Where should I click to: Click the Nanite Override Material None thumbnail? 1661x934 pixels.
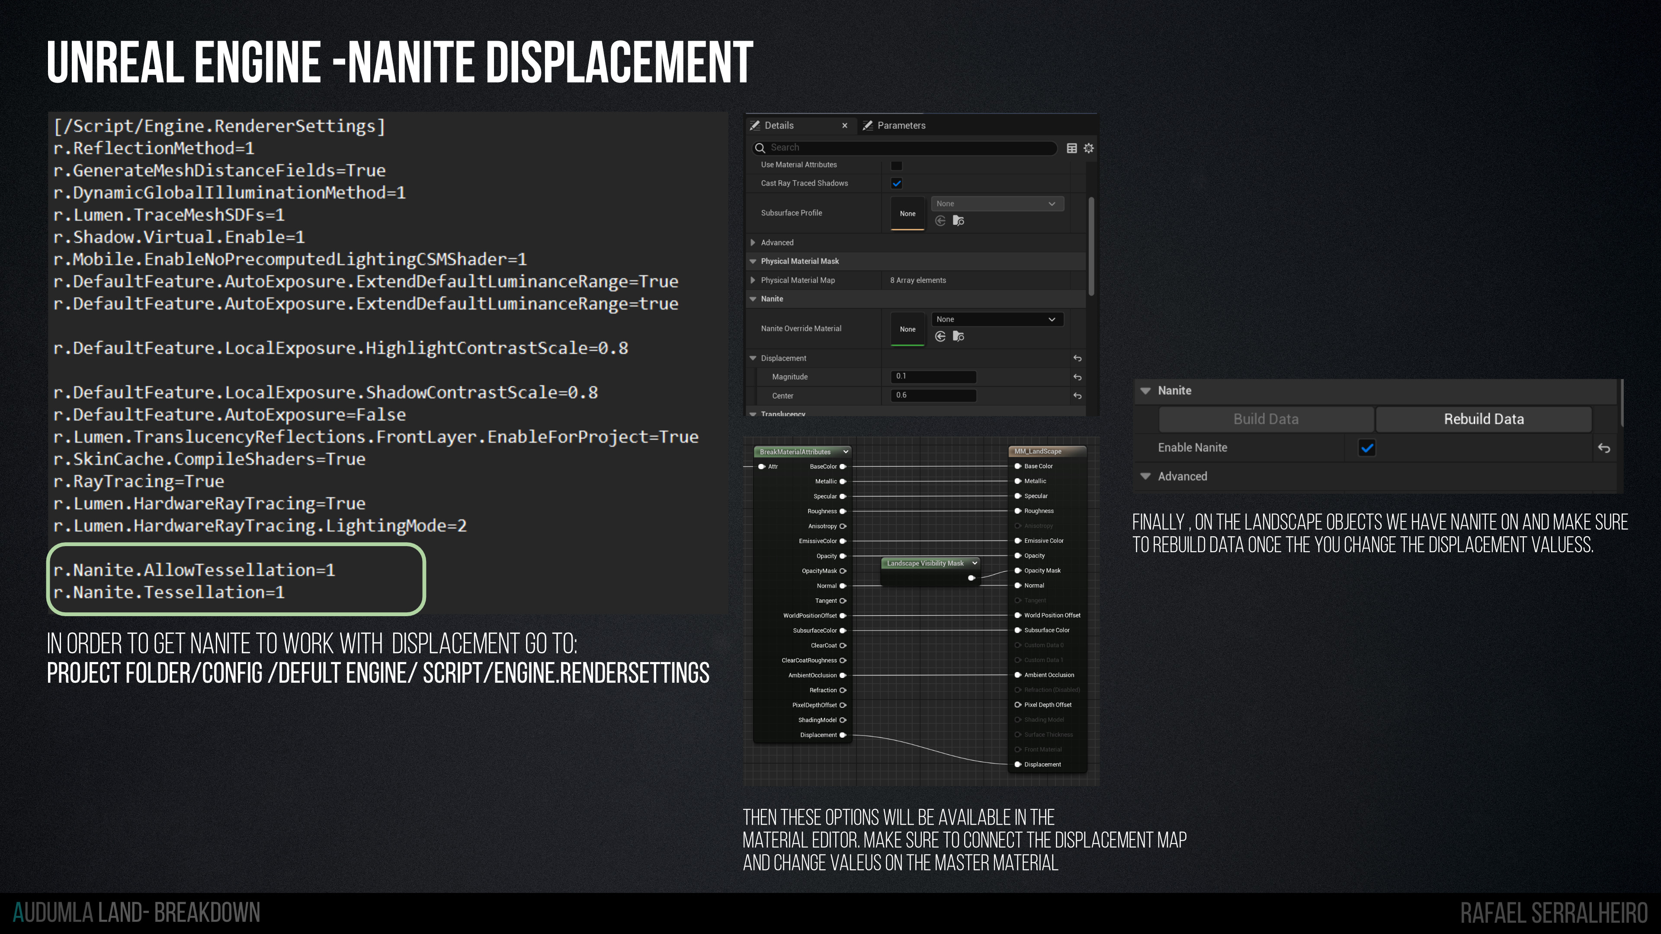coord(907,329)
